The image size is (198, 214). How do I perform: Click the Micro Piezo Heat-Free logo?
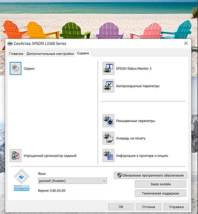point(21,180)
